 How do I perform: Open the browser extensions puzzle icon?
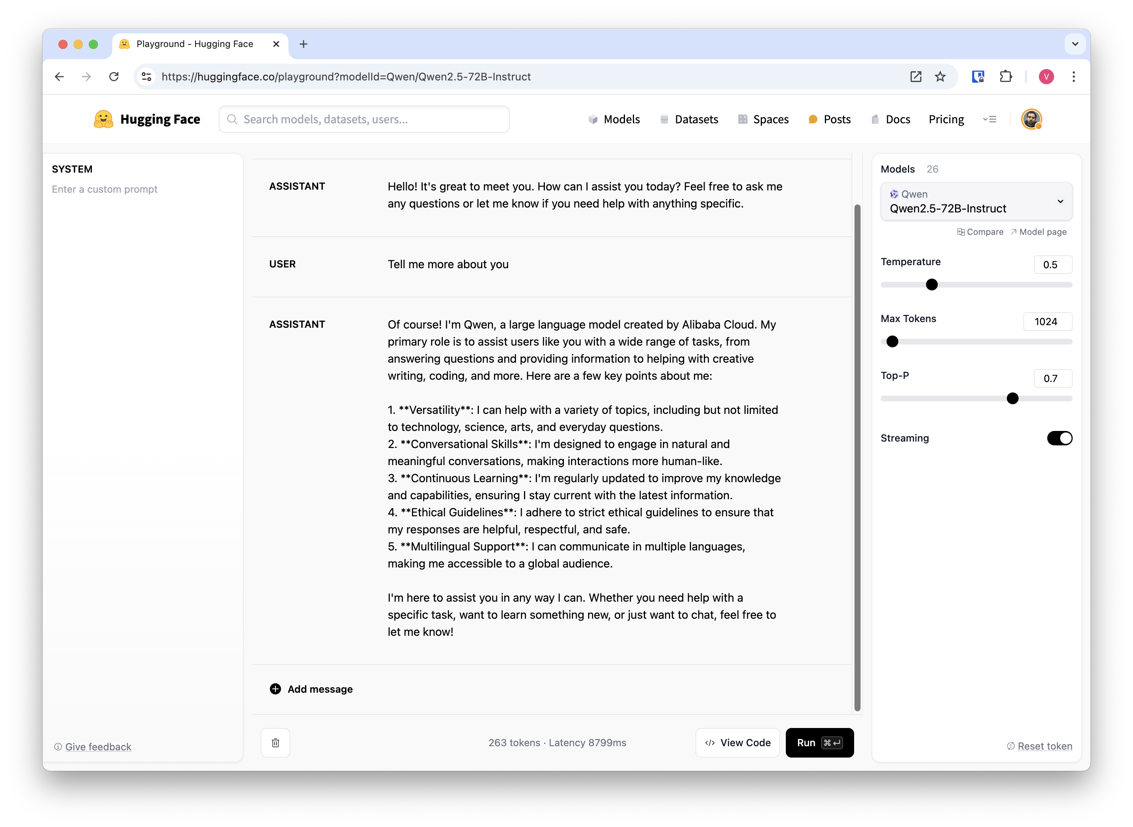tap(1006, 77)
